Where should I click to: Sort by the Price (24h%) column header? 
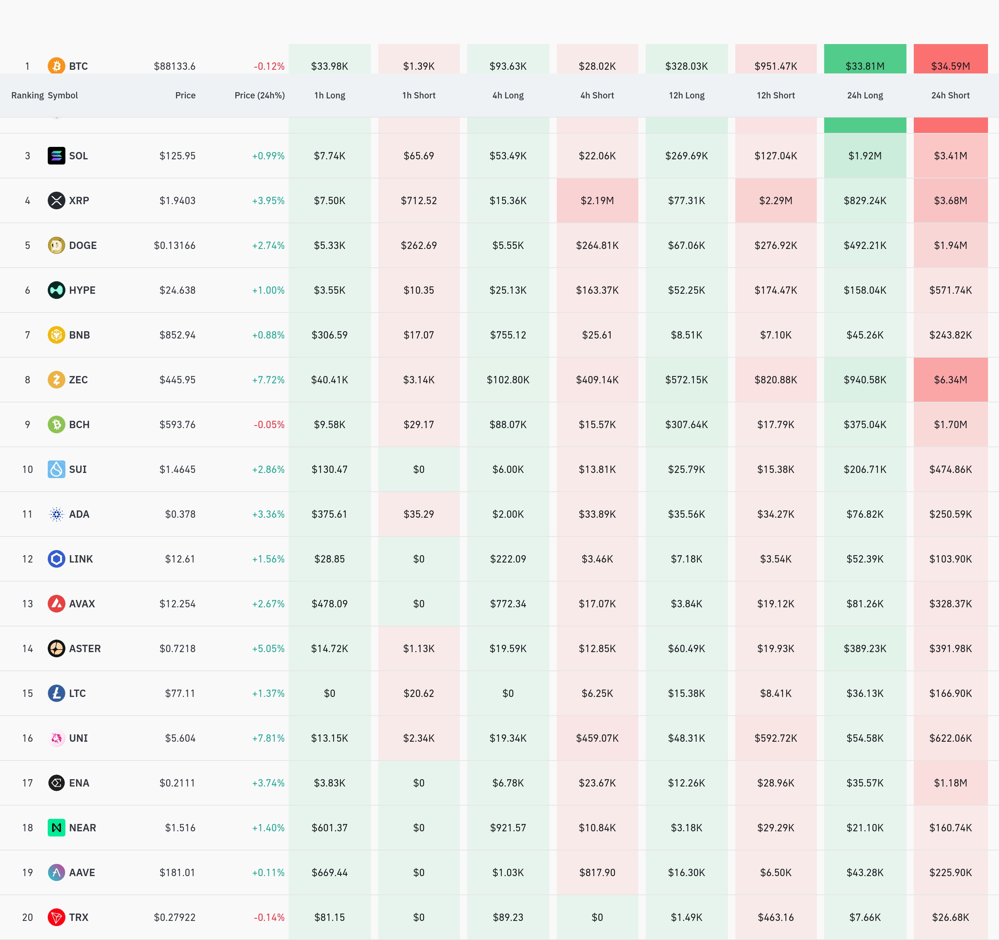(x=259, y=95)
